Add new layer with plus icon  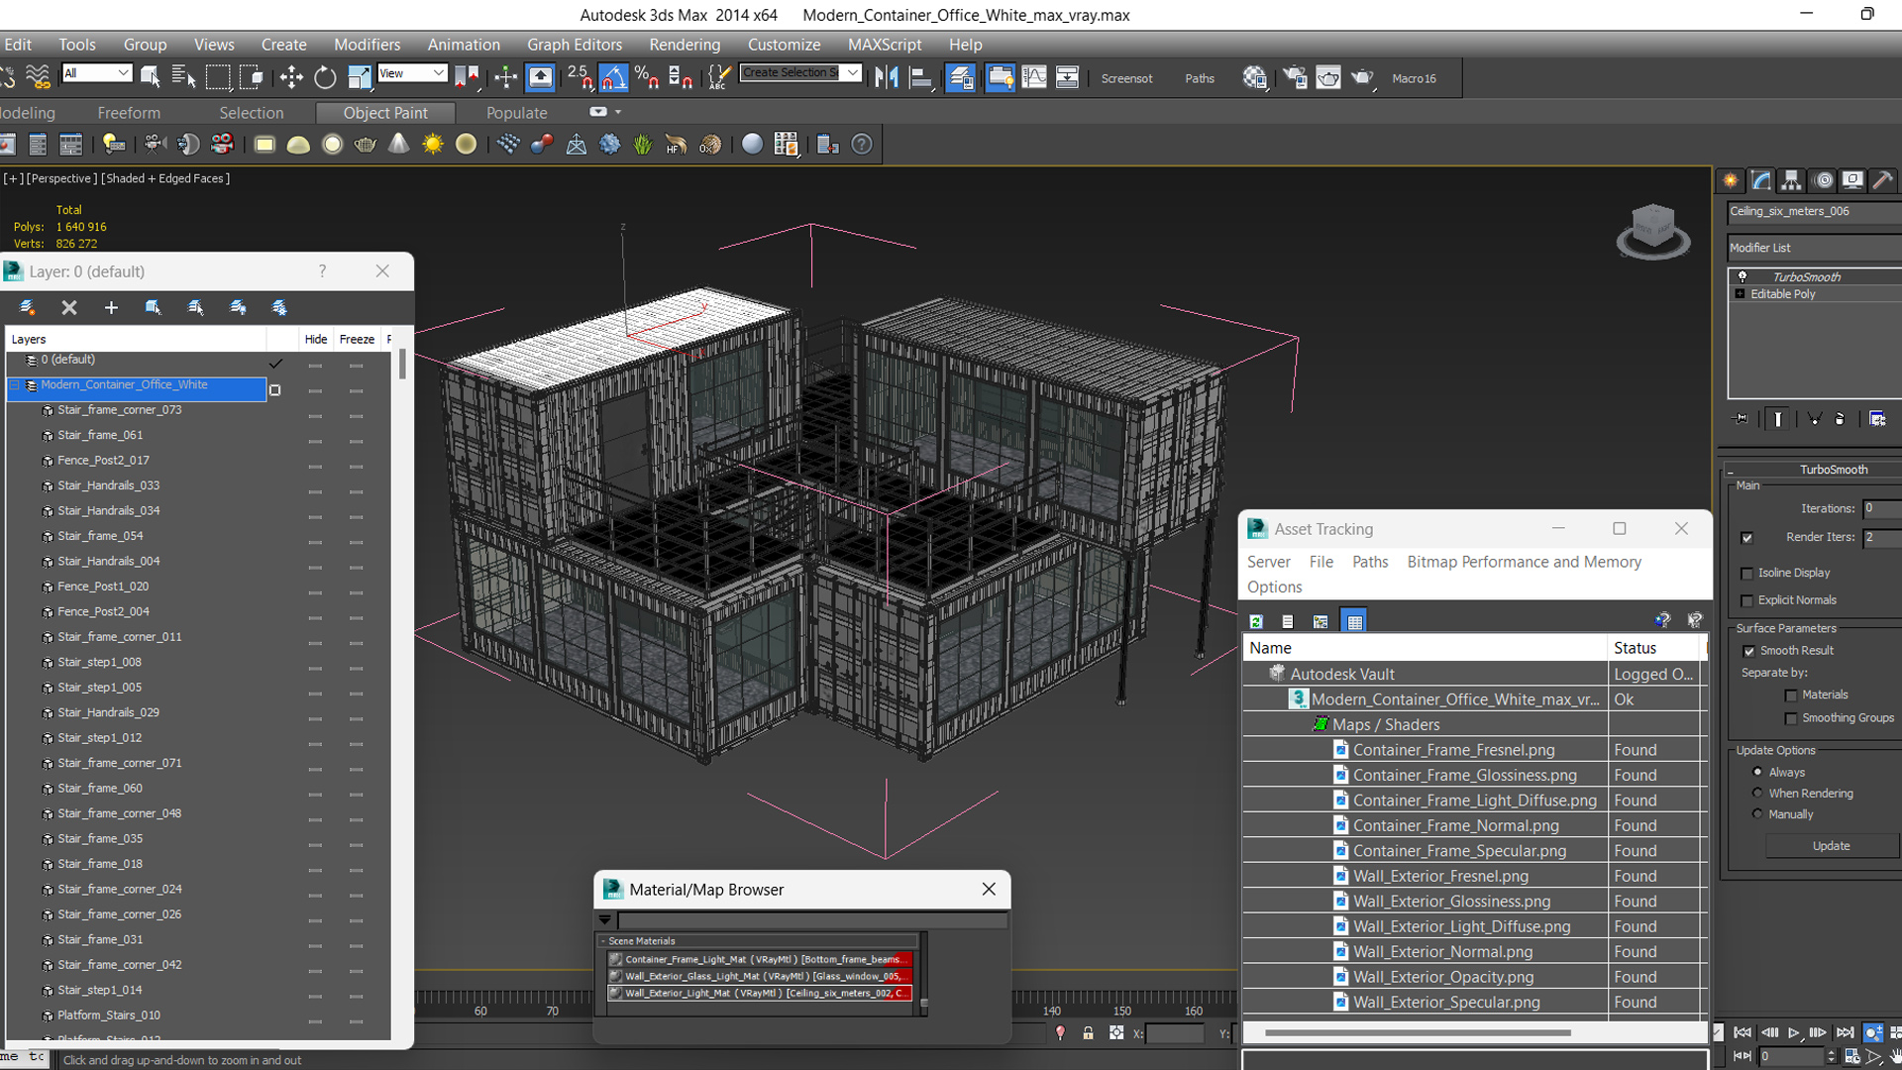(x=111, y=308)
